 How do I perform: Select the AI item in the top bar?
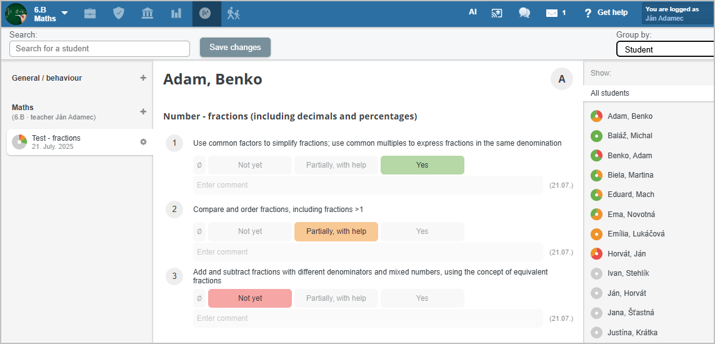473,13
